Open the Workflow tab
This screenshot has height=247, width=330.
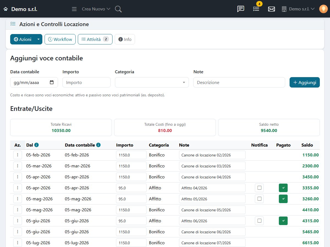[60, 39]
